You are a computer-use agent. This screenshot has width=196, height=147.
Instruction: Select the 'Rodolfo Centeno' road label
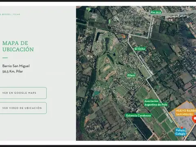click(x=146, y=65)
